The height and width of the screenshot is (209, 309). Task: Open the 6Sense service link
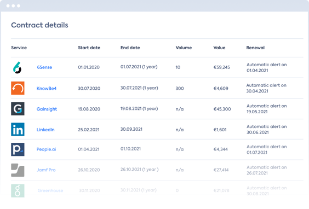tap(44, 67)
